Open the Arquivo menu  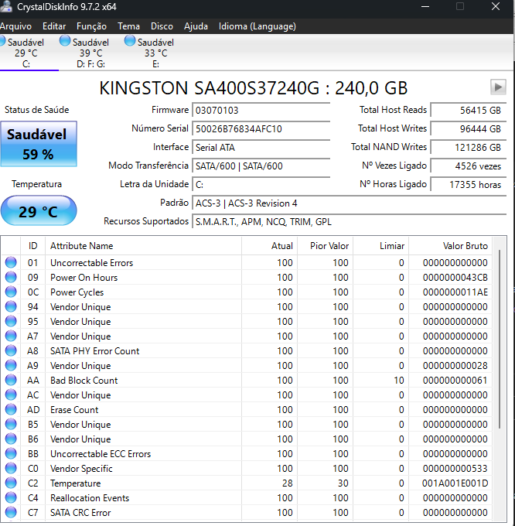15,26
